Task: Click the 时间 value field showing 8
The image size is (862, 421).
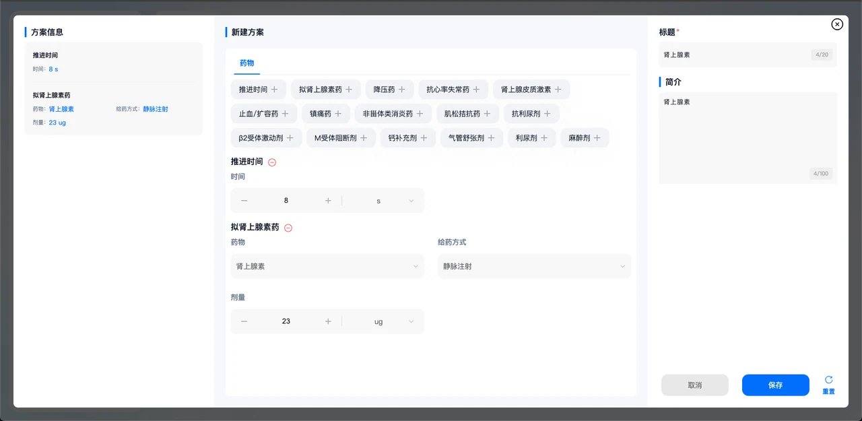Action: pyautogui.click(x=286, y=201)
